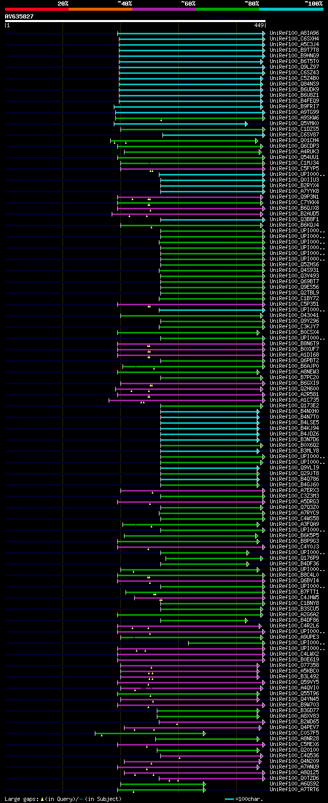
Task: Select hit label UniRef100_A1DI68
Action: 294,355
